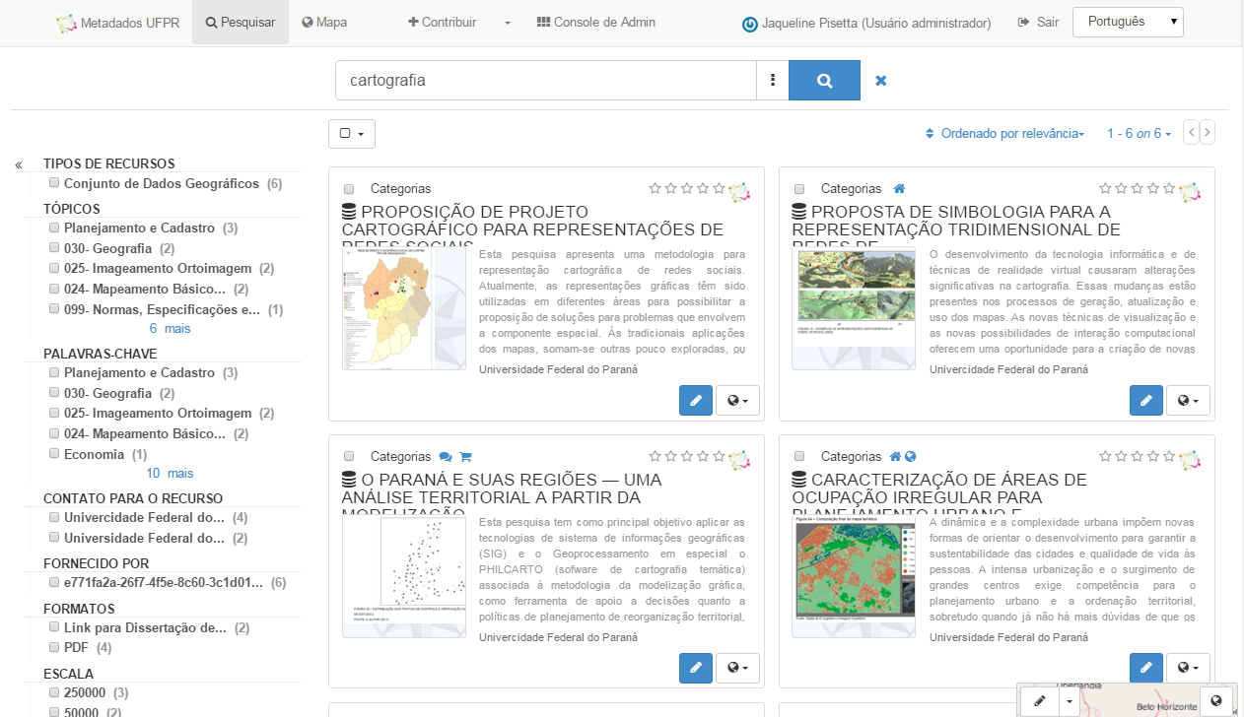Click the first rating star on Proposta de Simbologia record
Screen dimensions: 1244x717
coord(1105,188)
